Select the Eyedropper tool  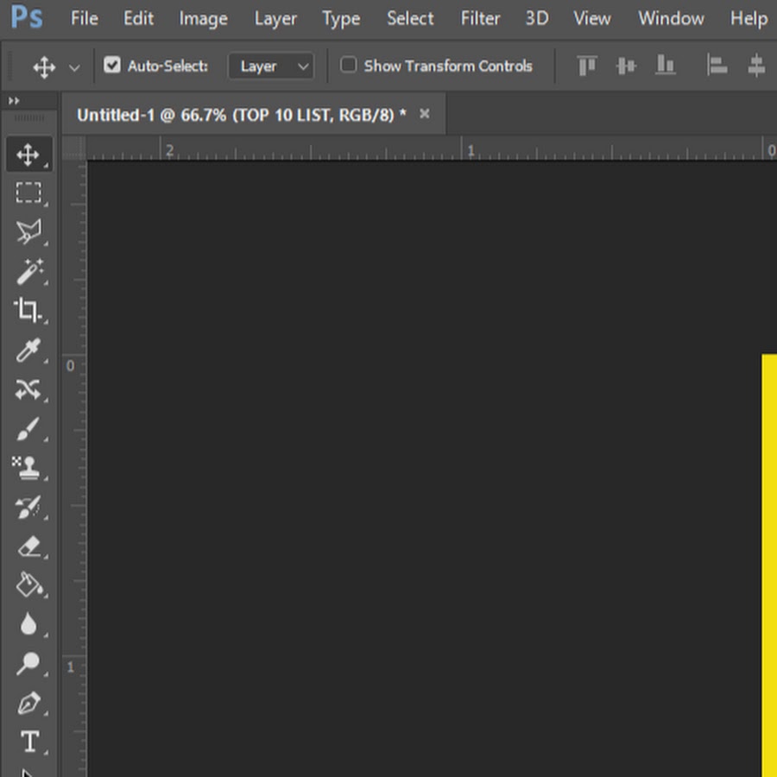coord(28,351)
